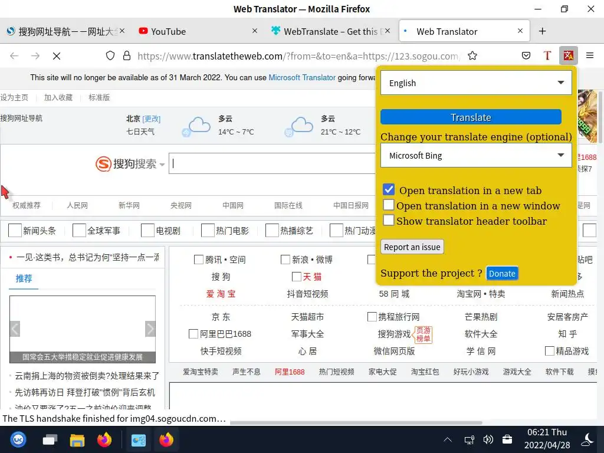Click the Report an issue button

pyautogui.click(x=412, y=247)
